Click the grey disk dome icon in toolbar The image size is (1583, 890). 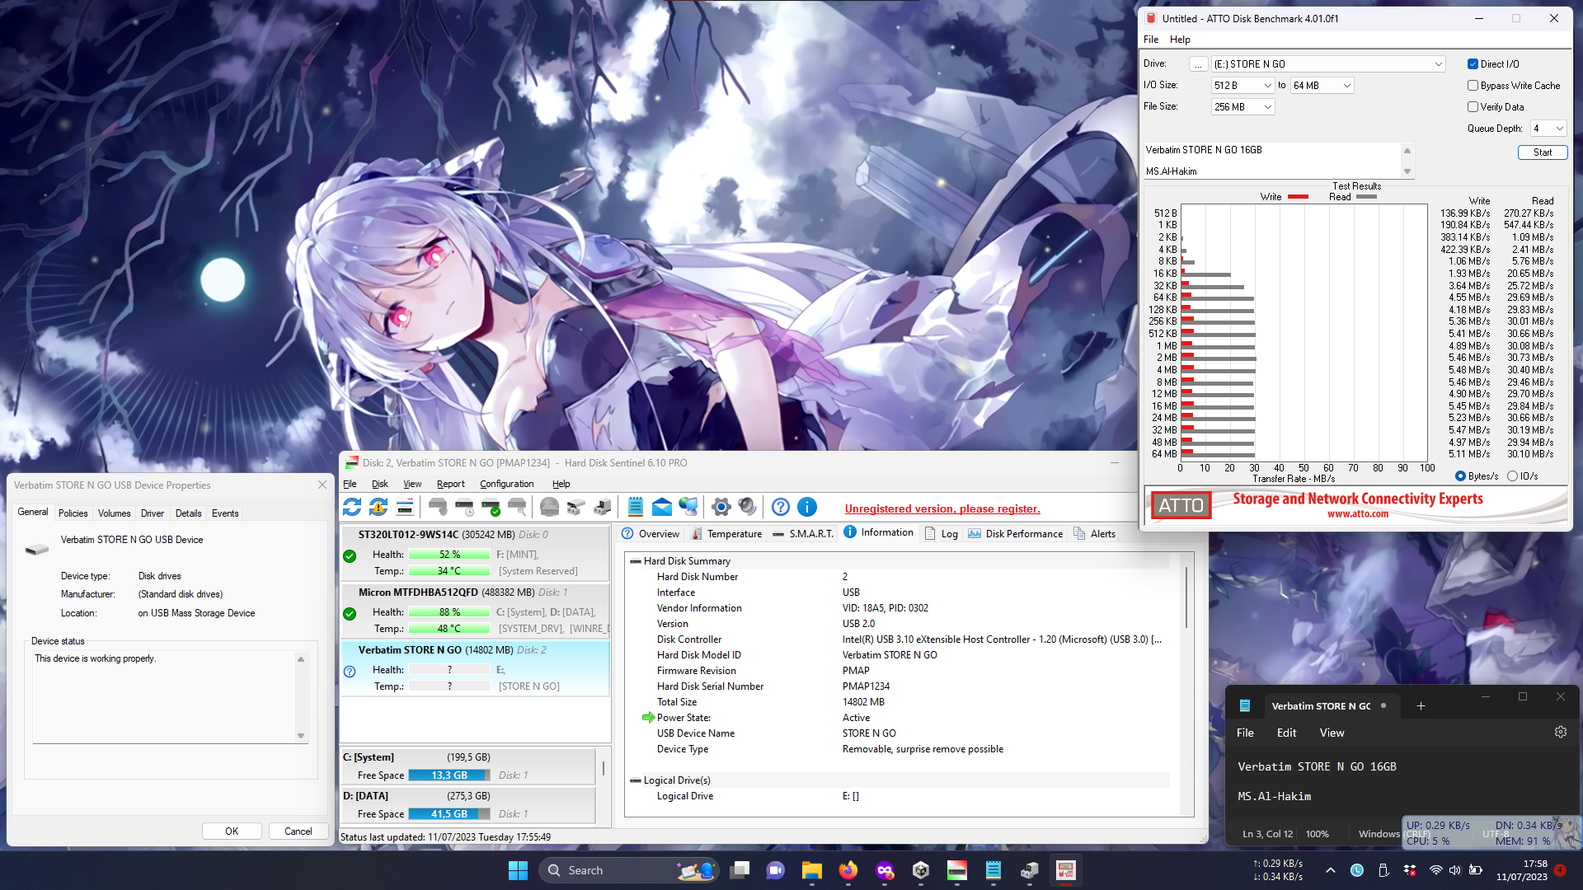[x=550, y=507]
